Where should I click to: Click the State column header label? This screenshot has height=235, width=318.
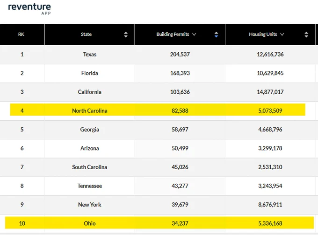(x=86, y=35)
